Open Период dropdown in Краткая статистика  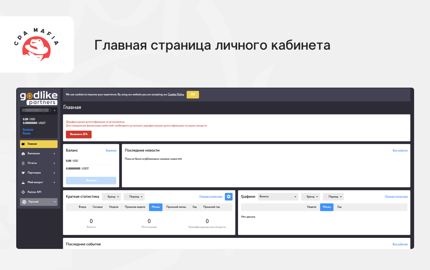(134, 197)
